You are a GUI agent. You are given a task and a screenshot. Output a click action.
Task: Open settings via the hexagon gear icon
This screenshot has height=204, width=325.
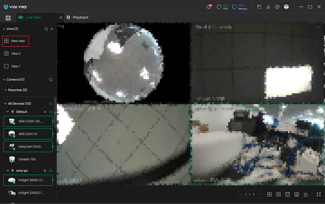point(277,7)
